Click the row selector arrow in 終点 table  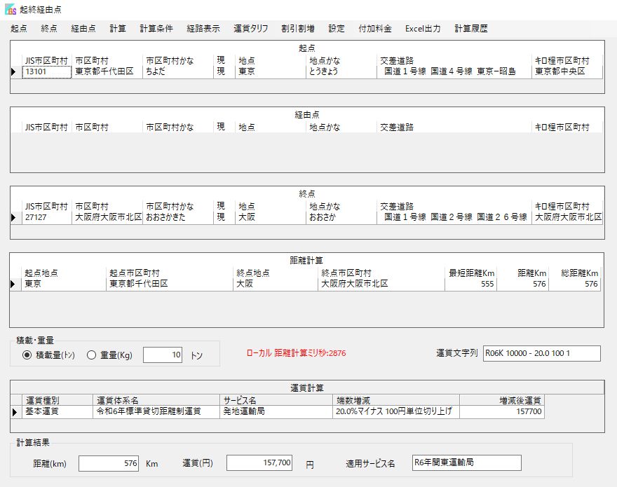[13, 217]
